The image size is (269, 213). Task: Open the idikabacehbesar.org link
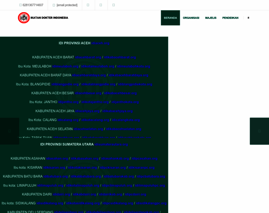[x=120, y=93]
